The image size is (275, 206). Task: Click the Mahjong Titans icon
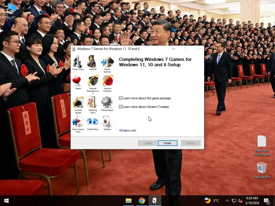tap(91, 102)
